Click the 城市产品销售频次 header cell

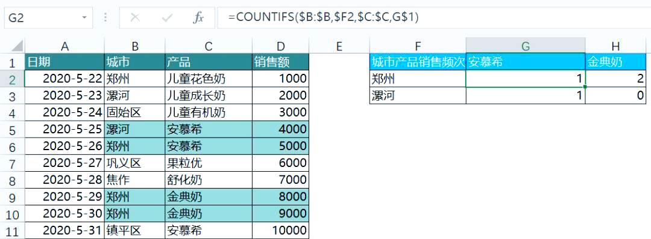coord(418,62)
